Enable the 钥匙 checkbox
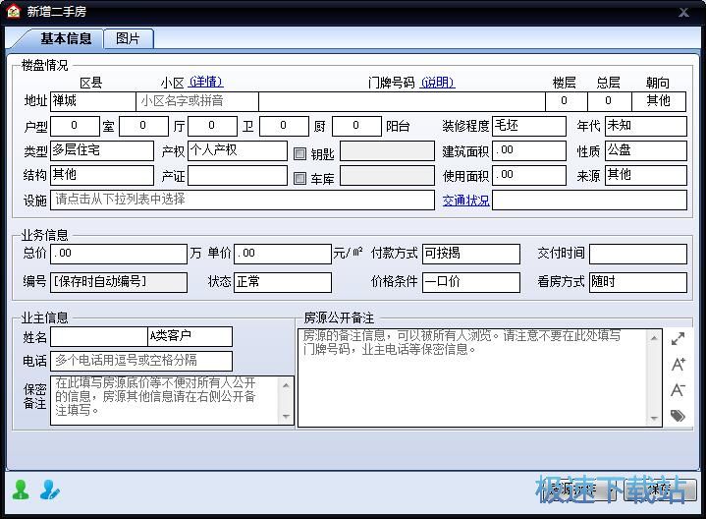 [x=300, y=152]
